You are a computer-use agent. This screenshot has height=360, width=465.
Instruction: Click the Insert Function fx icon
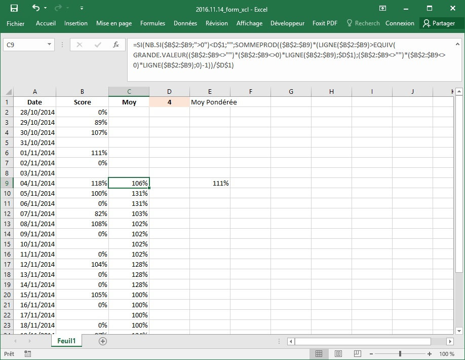point(115,45)
